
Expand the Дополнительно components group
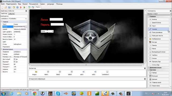(x=149, y=68)
